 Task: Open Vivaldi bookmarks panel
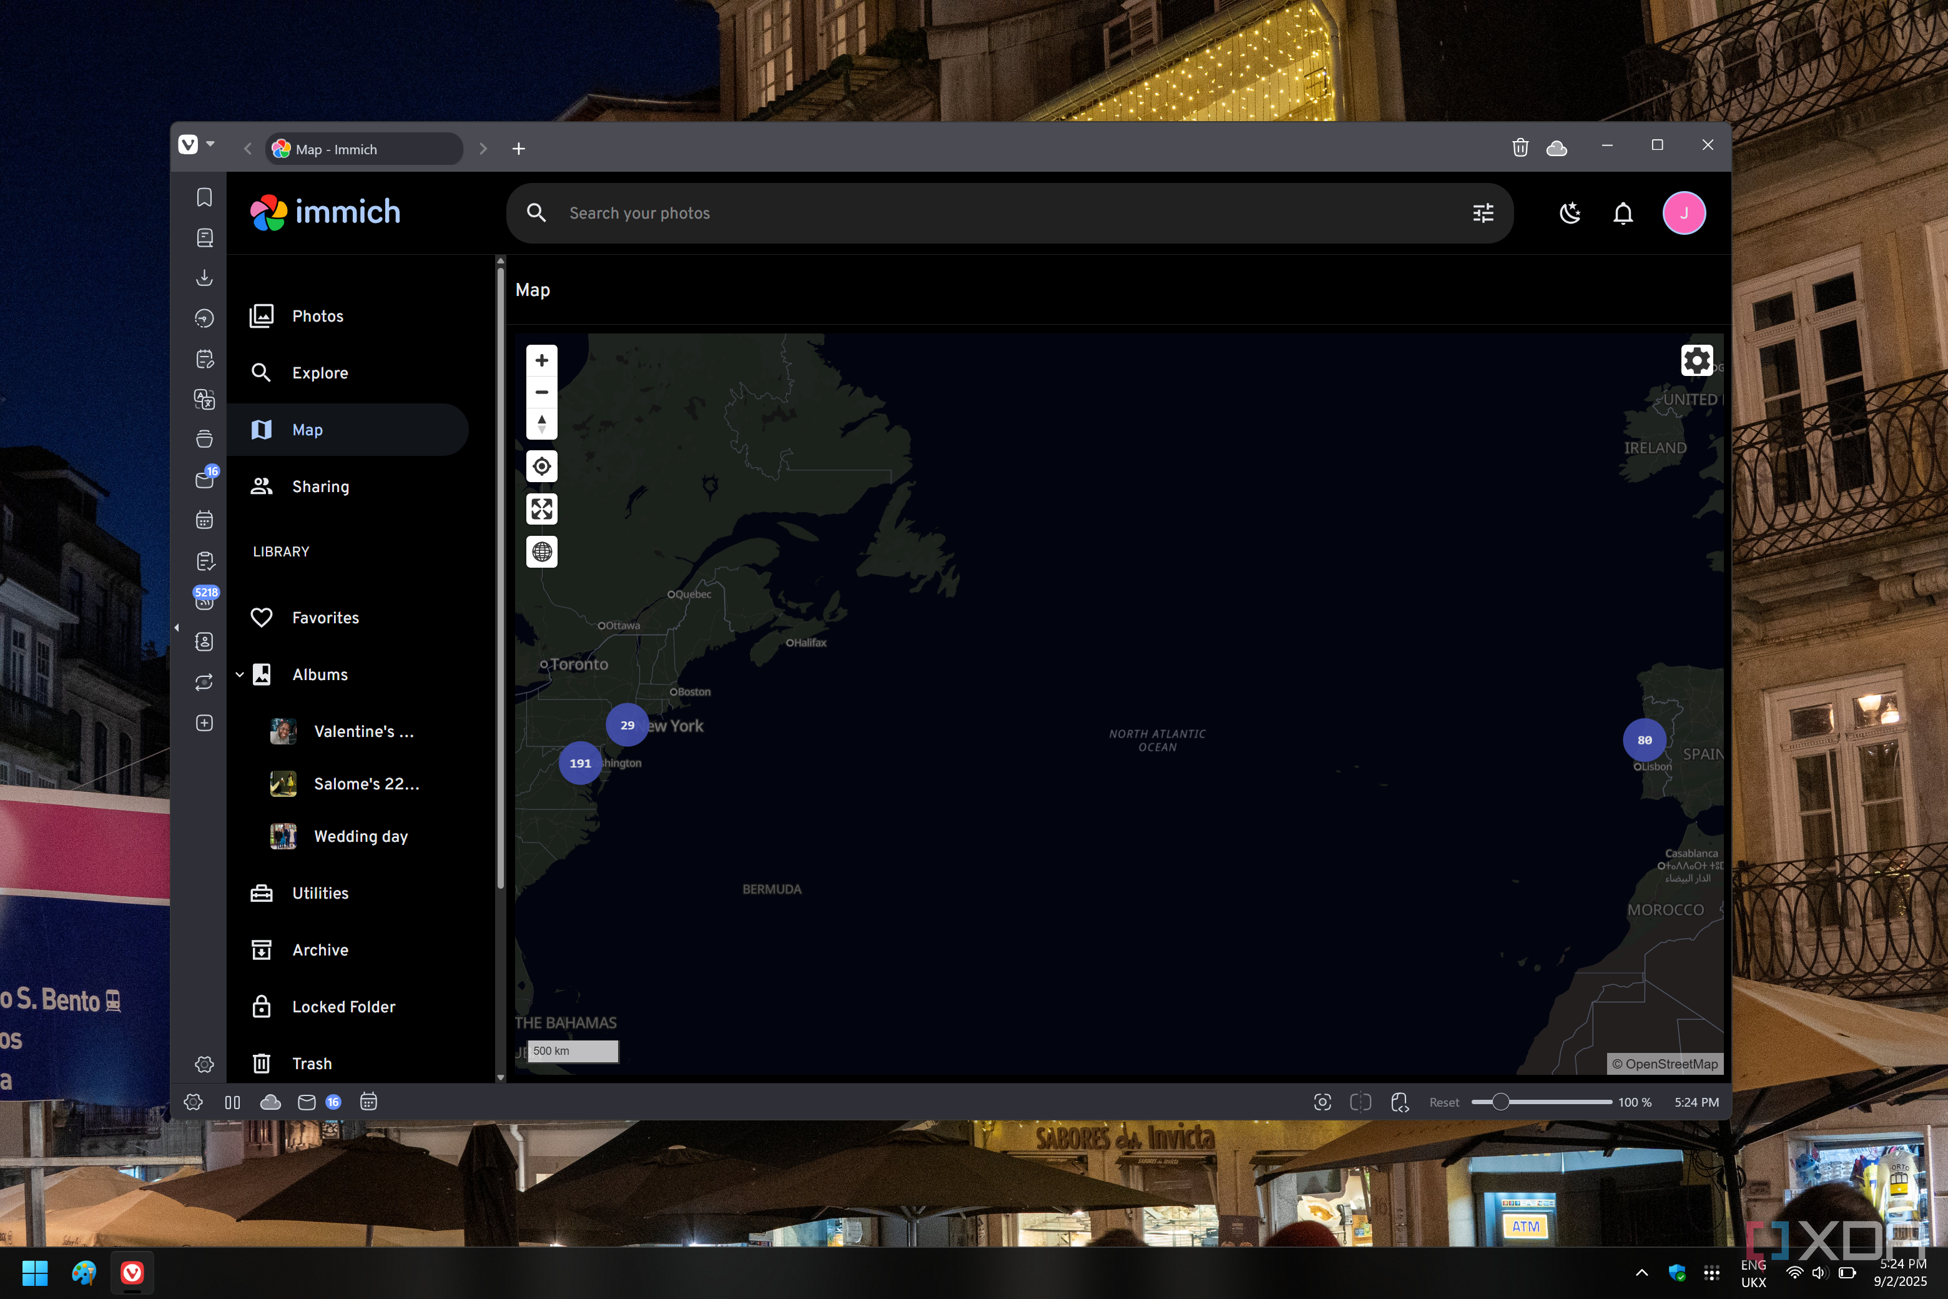204,197
